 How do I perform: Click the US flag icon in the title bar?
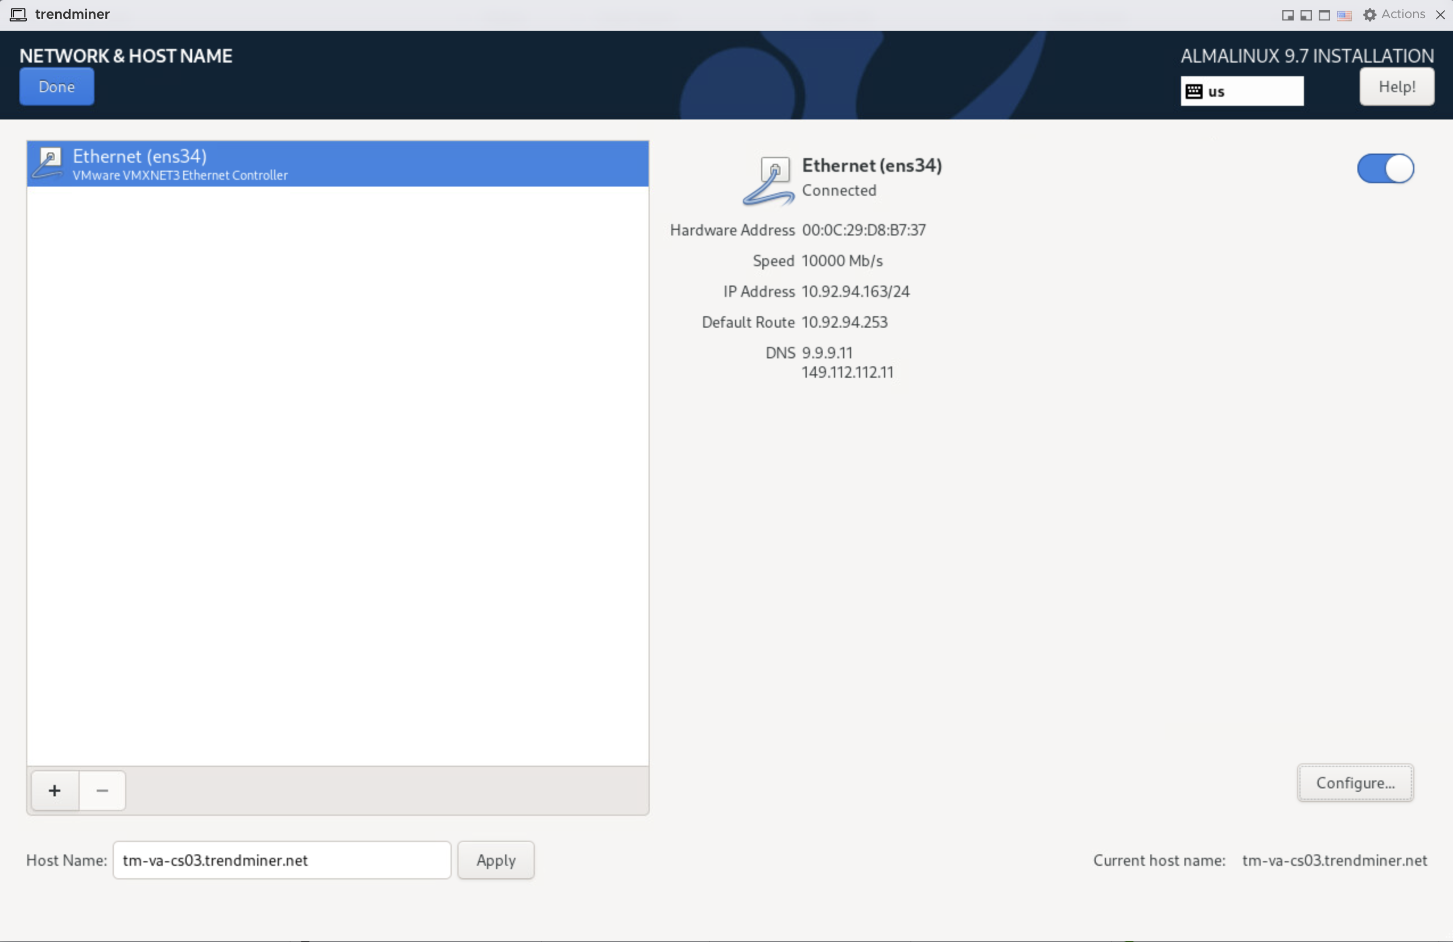point(1344,15)
